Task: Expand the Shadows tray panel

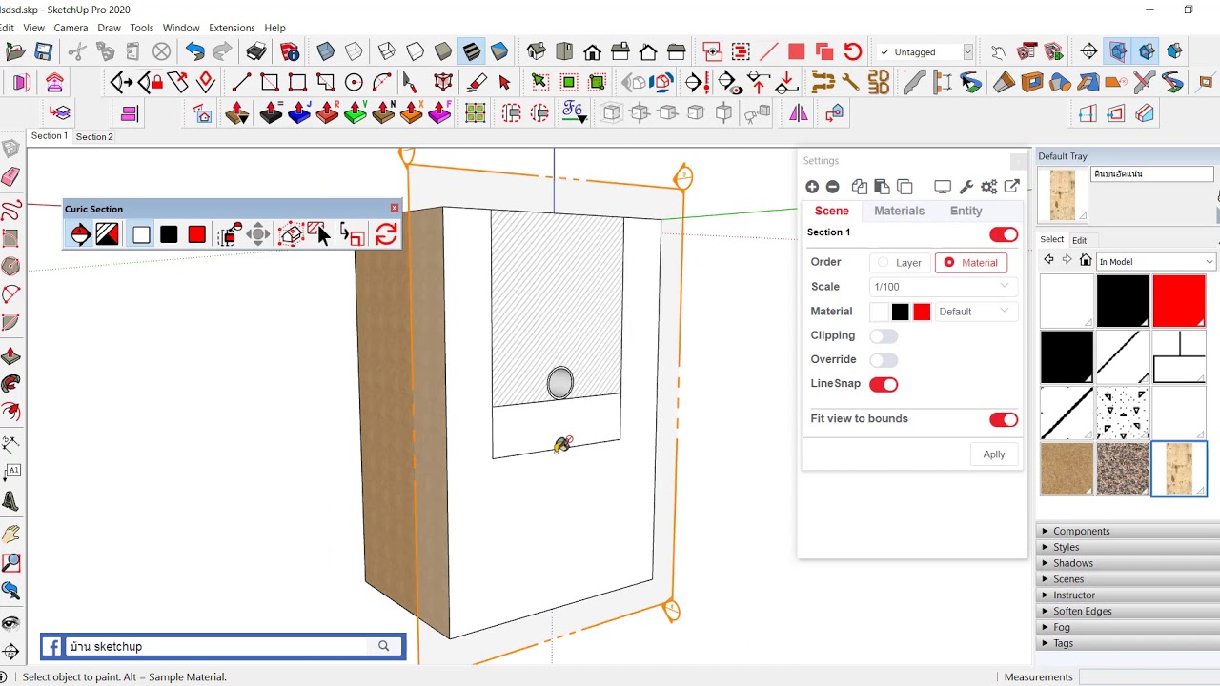Action: (1128, 563)
